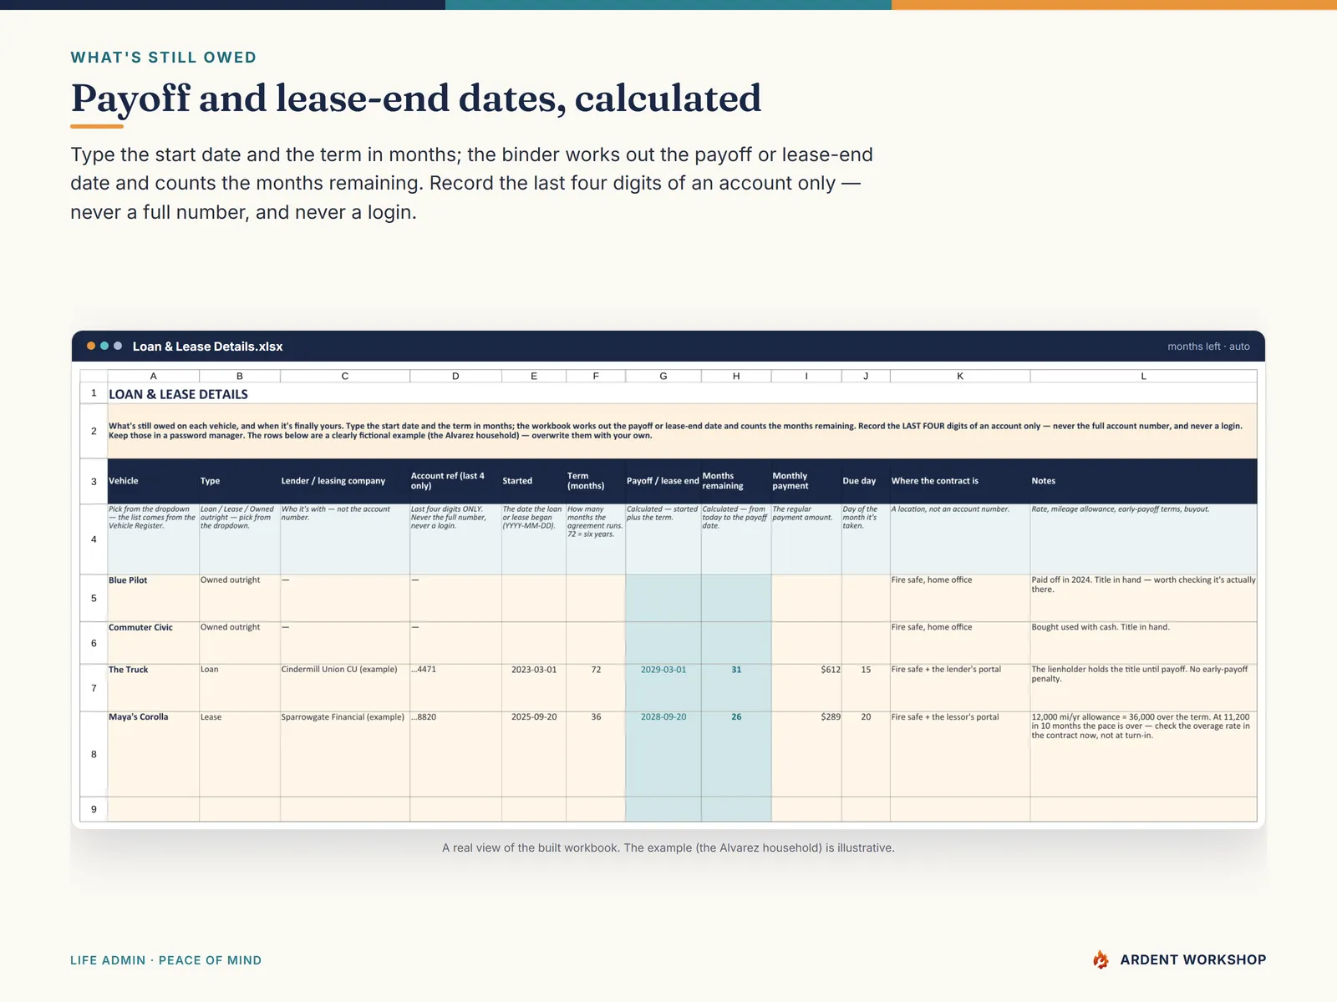This screenshot has width=1337, height=1002.
Task: Click the account ref '...4471' cell
Action: point(455,688)
